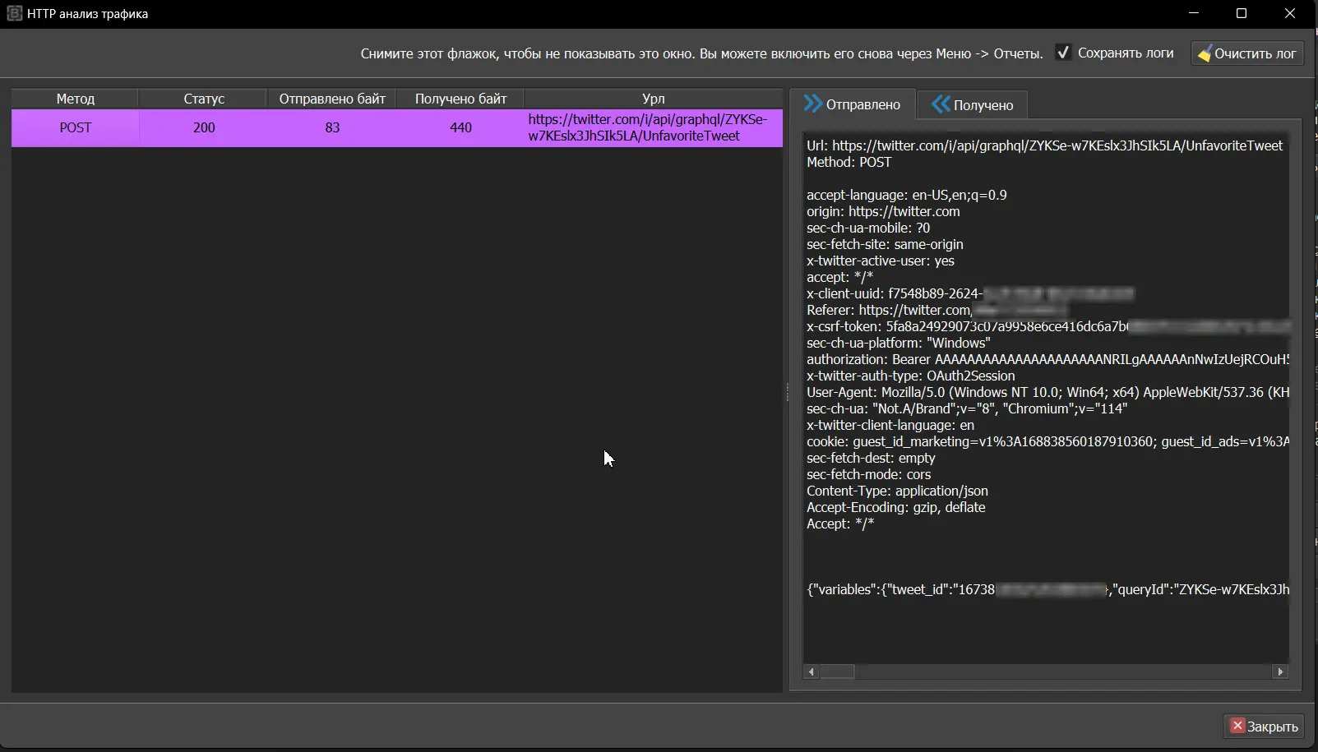This screenshot has height=752, width=1318.
Task: Click the Accept-Encoding gzip line
Action: click(x=895, y=507)
